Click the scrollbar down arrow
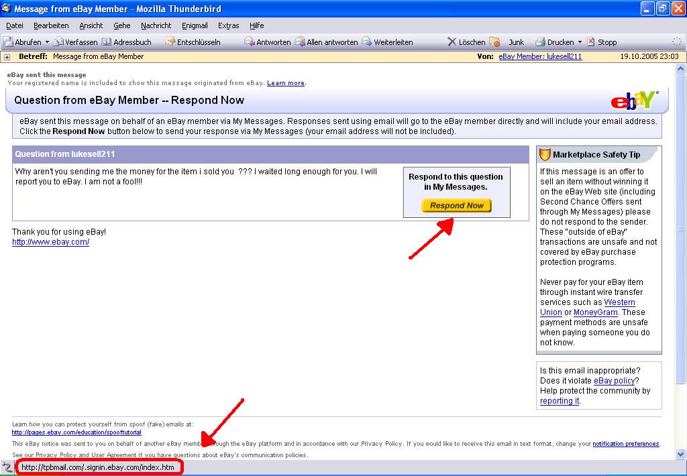The width and height of the screenshot is (687, 476). point(680,454)
